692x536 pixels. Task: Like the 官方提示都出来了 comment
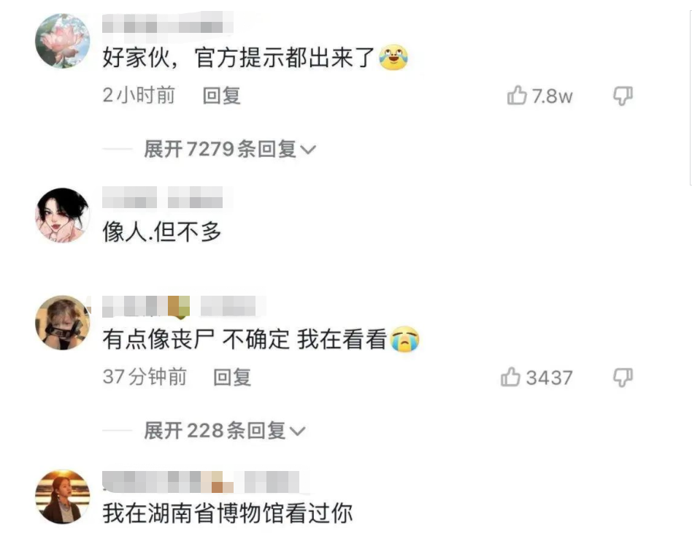tap(517, 95)
